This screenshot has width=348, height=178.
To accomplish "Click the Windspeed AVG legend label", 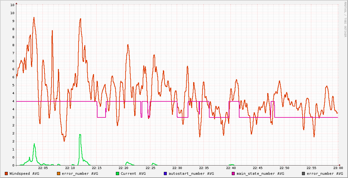I will point(24,174).
